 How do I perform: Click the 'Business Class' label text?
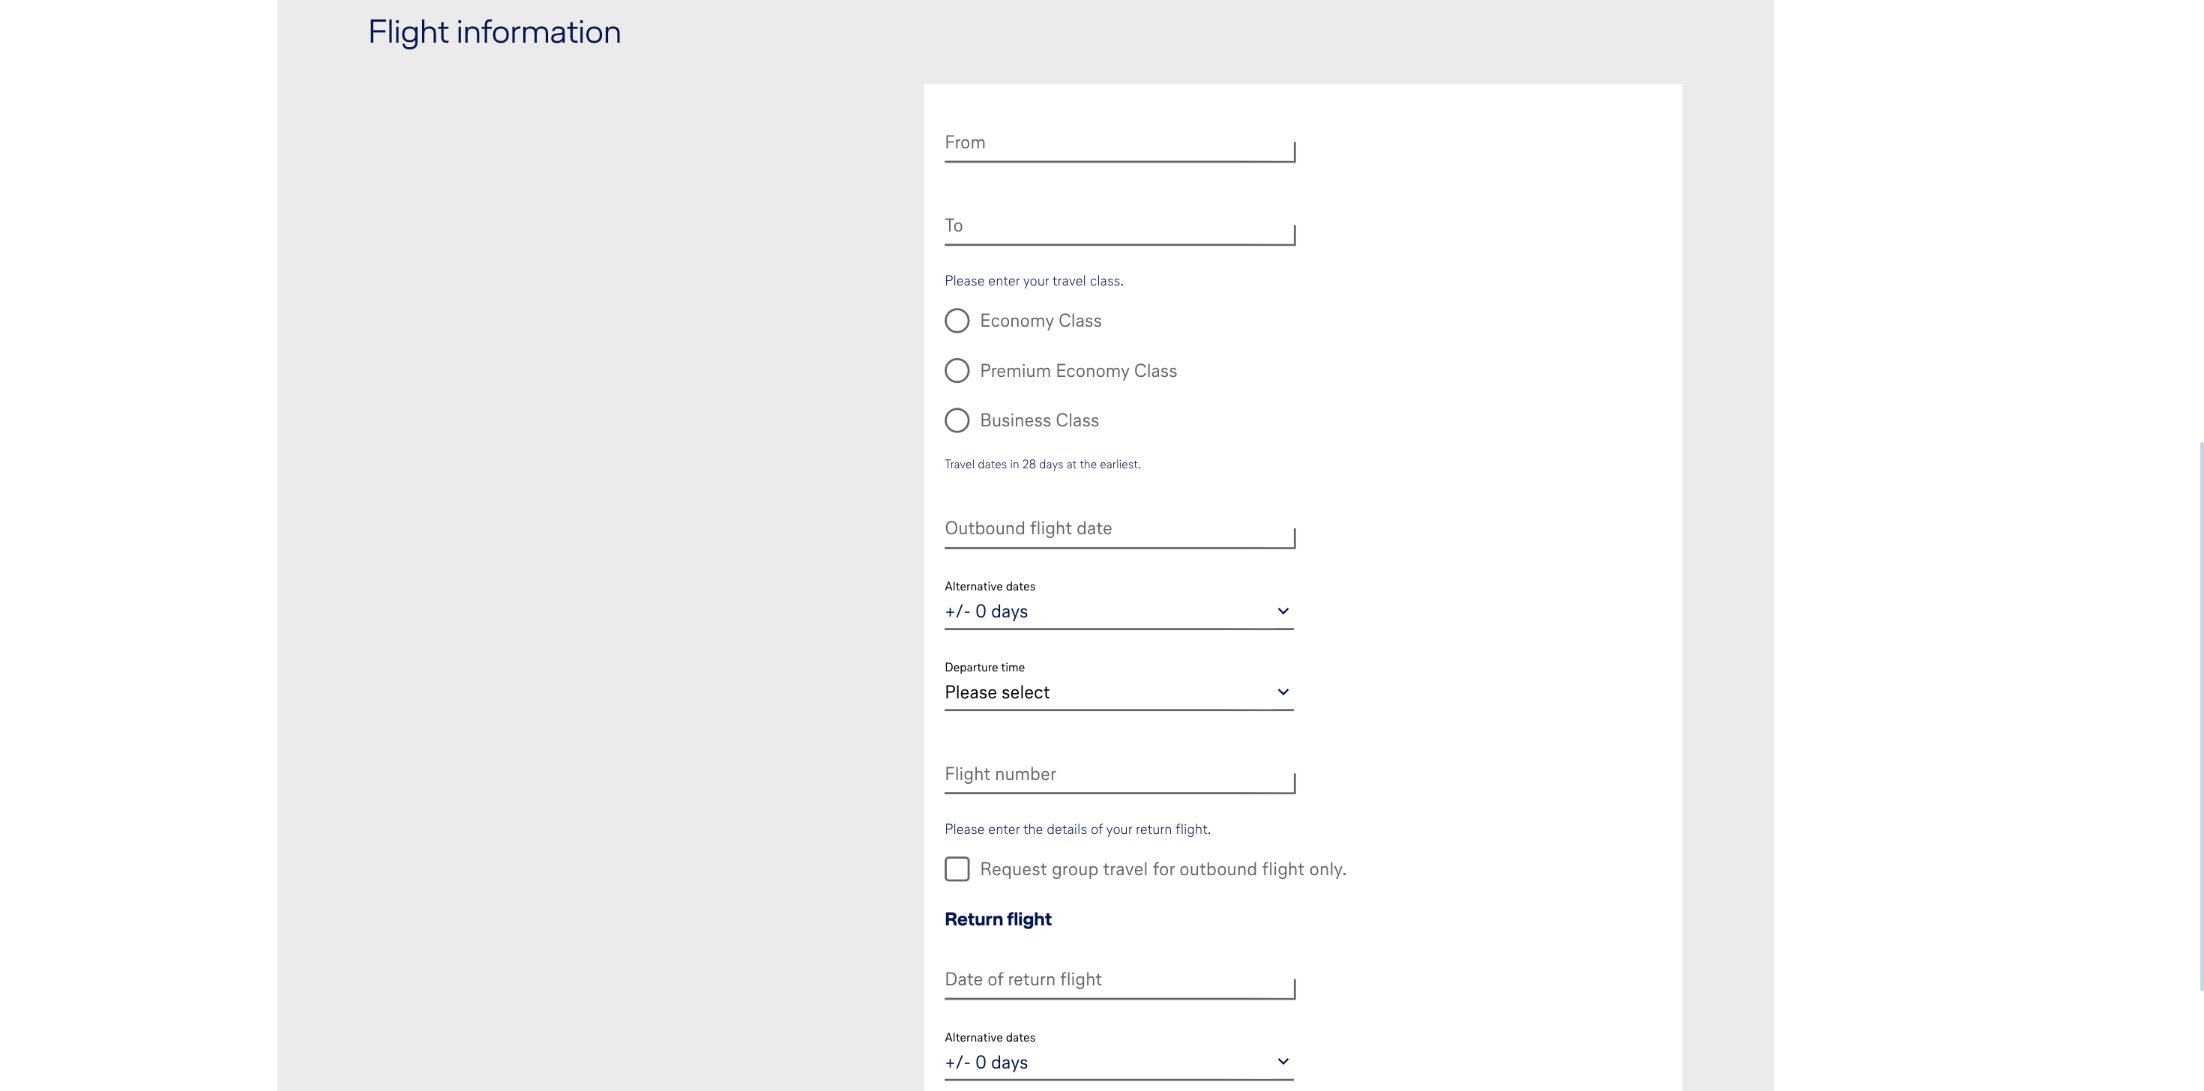1039,420
